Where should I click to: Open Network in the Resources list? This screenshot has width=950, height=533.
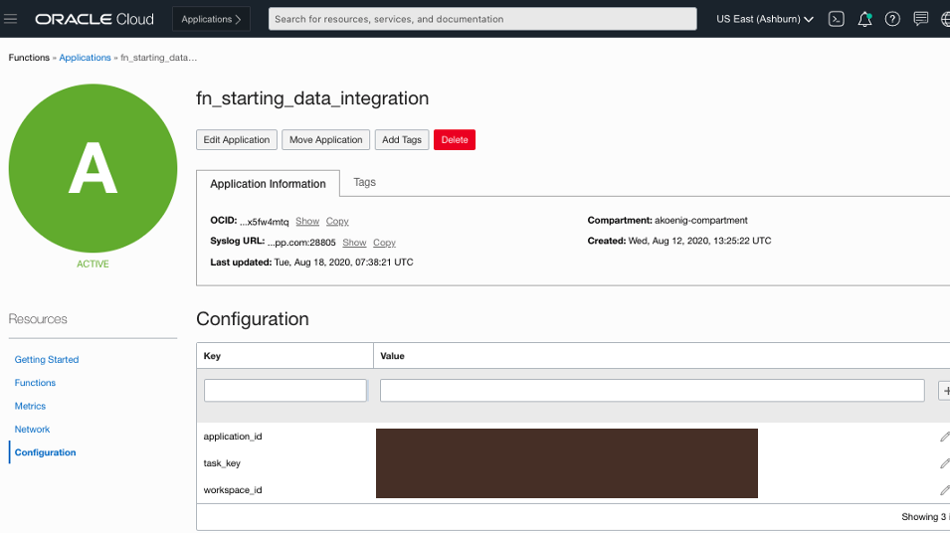(x=32, y=429)
